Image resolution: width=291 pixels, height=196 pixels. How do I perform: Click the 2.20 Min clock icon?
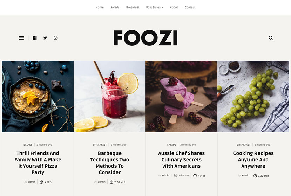(x=111, y=182)
